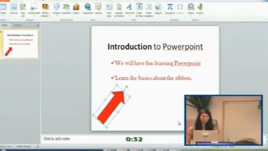
Task: Expand the Audio dropdown arrow
Action: pyautogui.click(x=200, y=16)
